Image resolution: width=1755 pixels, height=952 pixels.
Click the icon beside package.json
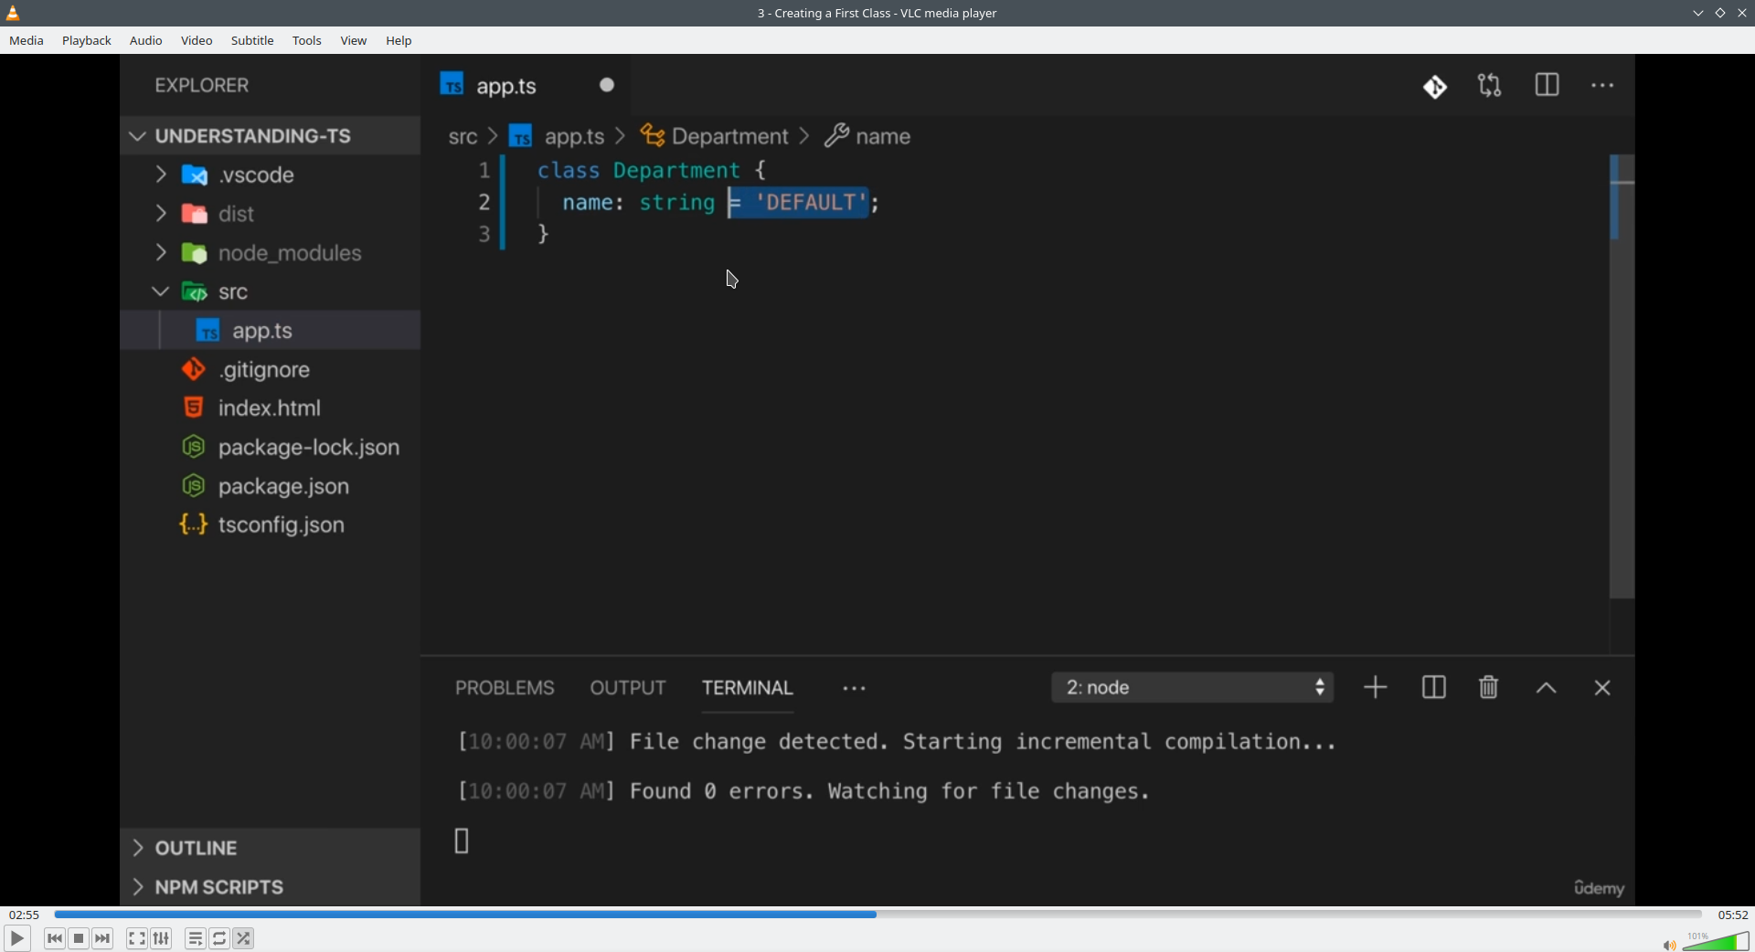click(x=194, y=486)
